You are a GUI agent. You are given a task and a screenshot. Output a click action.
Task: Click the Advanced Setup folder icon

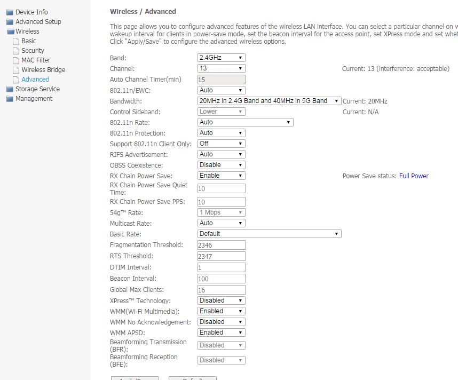[x=10, y=22]
